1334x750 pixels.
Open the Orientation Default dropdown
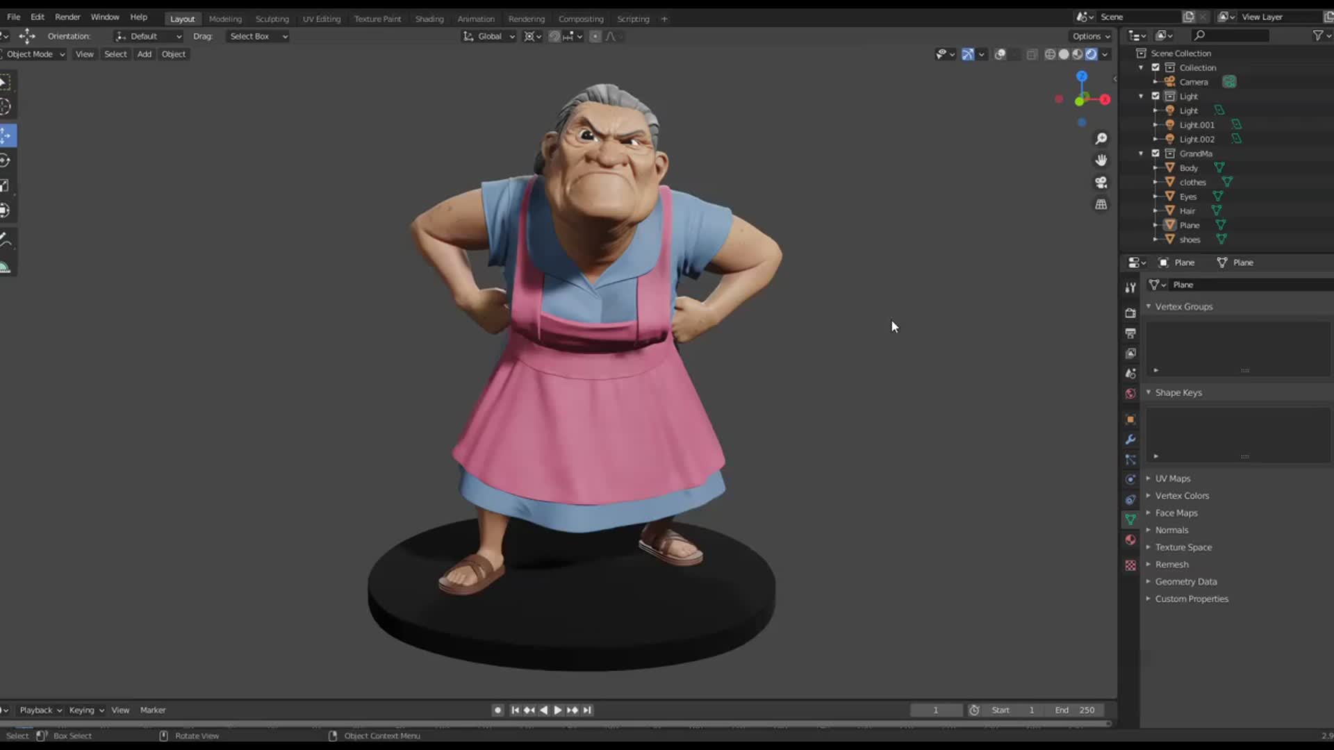tap(148, 36)
